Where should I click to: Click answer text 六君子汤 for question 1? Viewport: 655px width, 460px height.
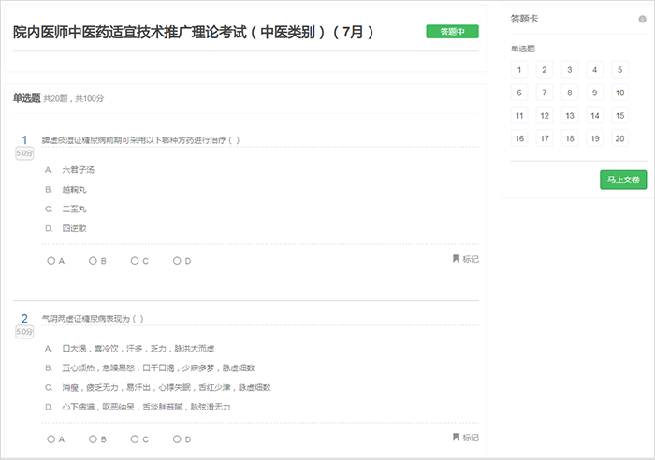(x=78, y=170)
